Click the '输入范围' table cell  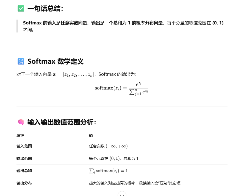24,146
